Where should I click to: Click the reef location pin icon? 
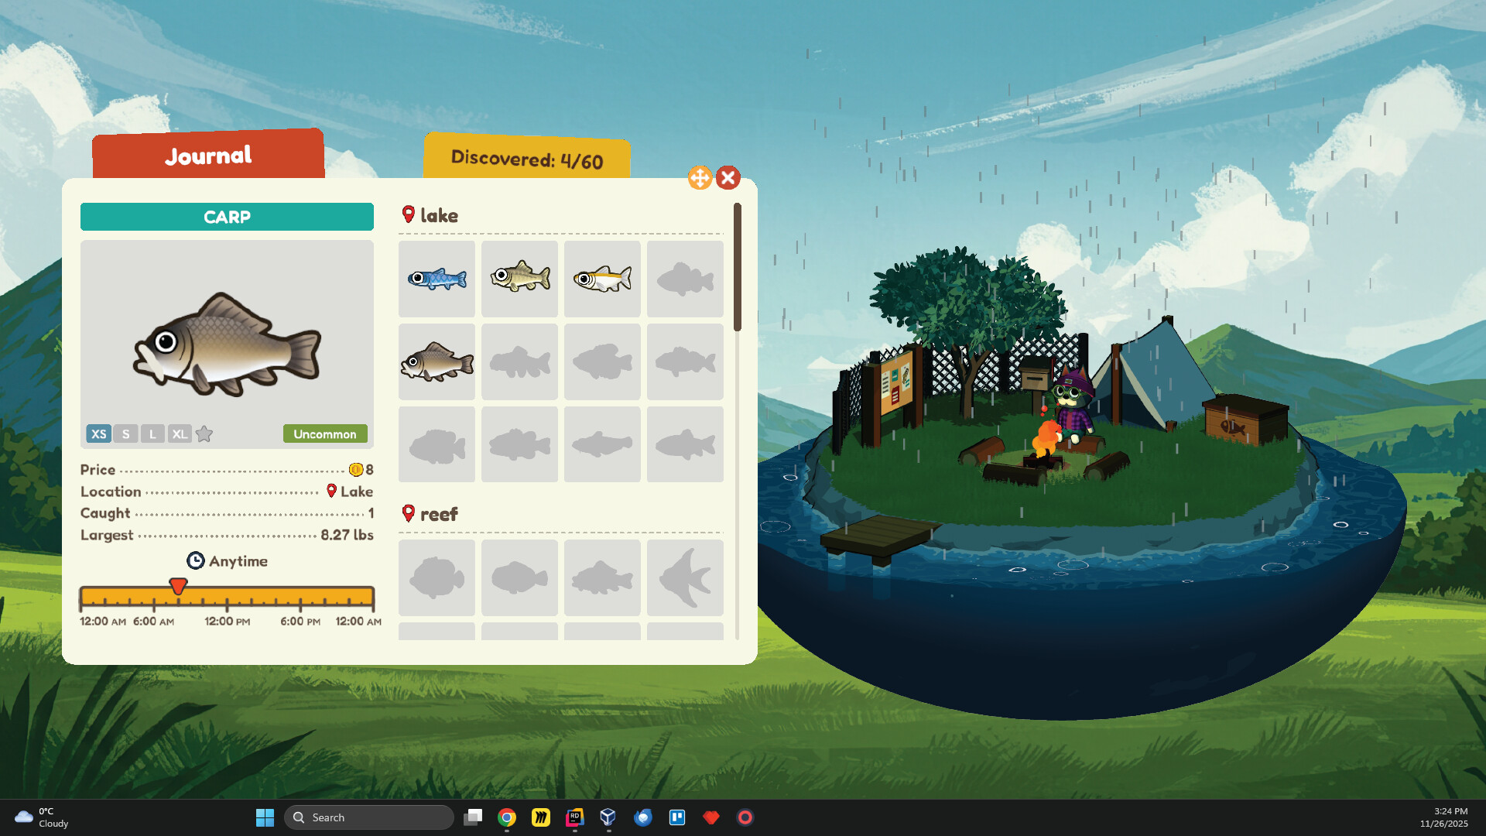click(409, 512)
